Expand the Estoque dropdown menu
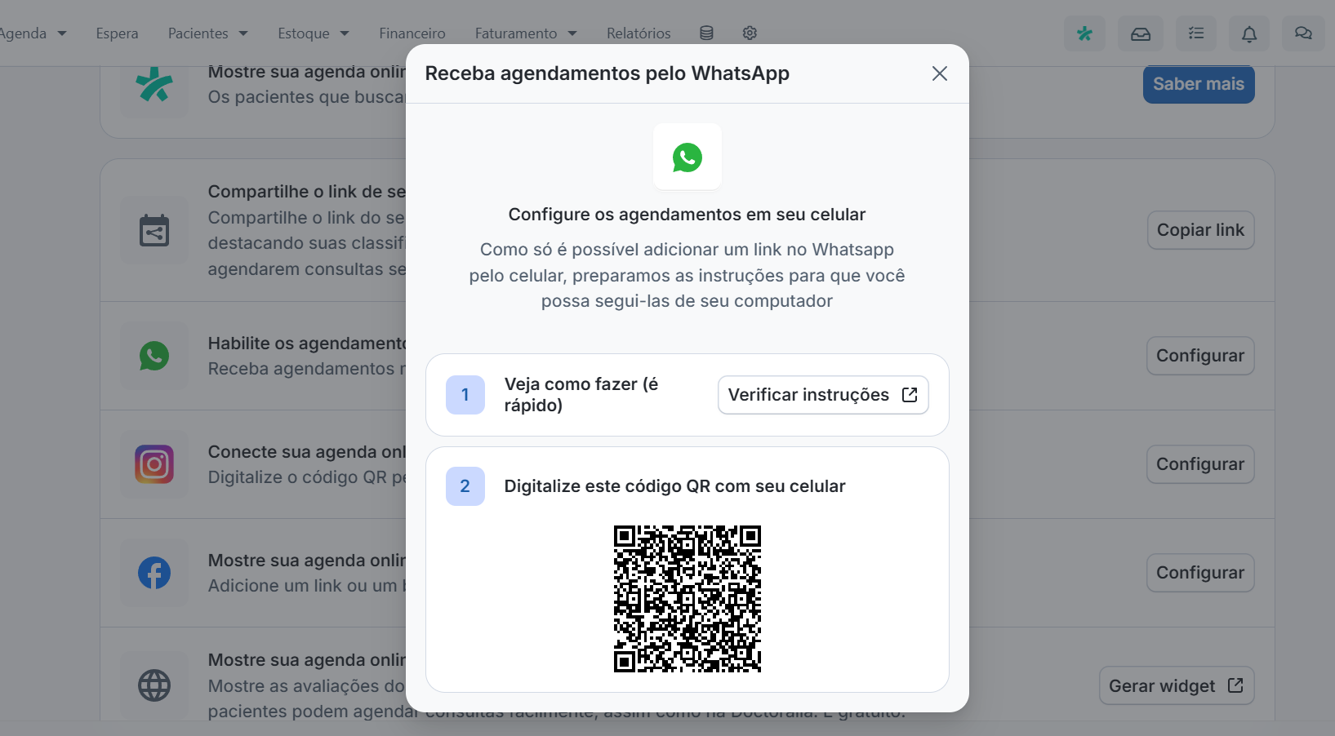 313,33
